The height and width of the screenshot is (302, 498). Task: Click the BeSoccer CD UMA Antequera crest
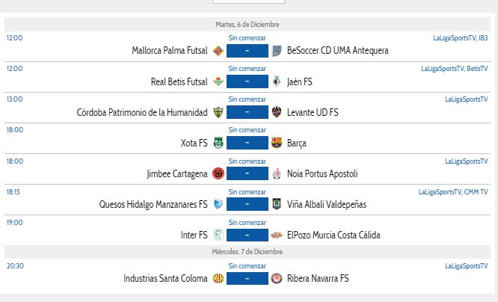click(277, 51)
